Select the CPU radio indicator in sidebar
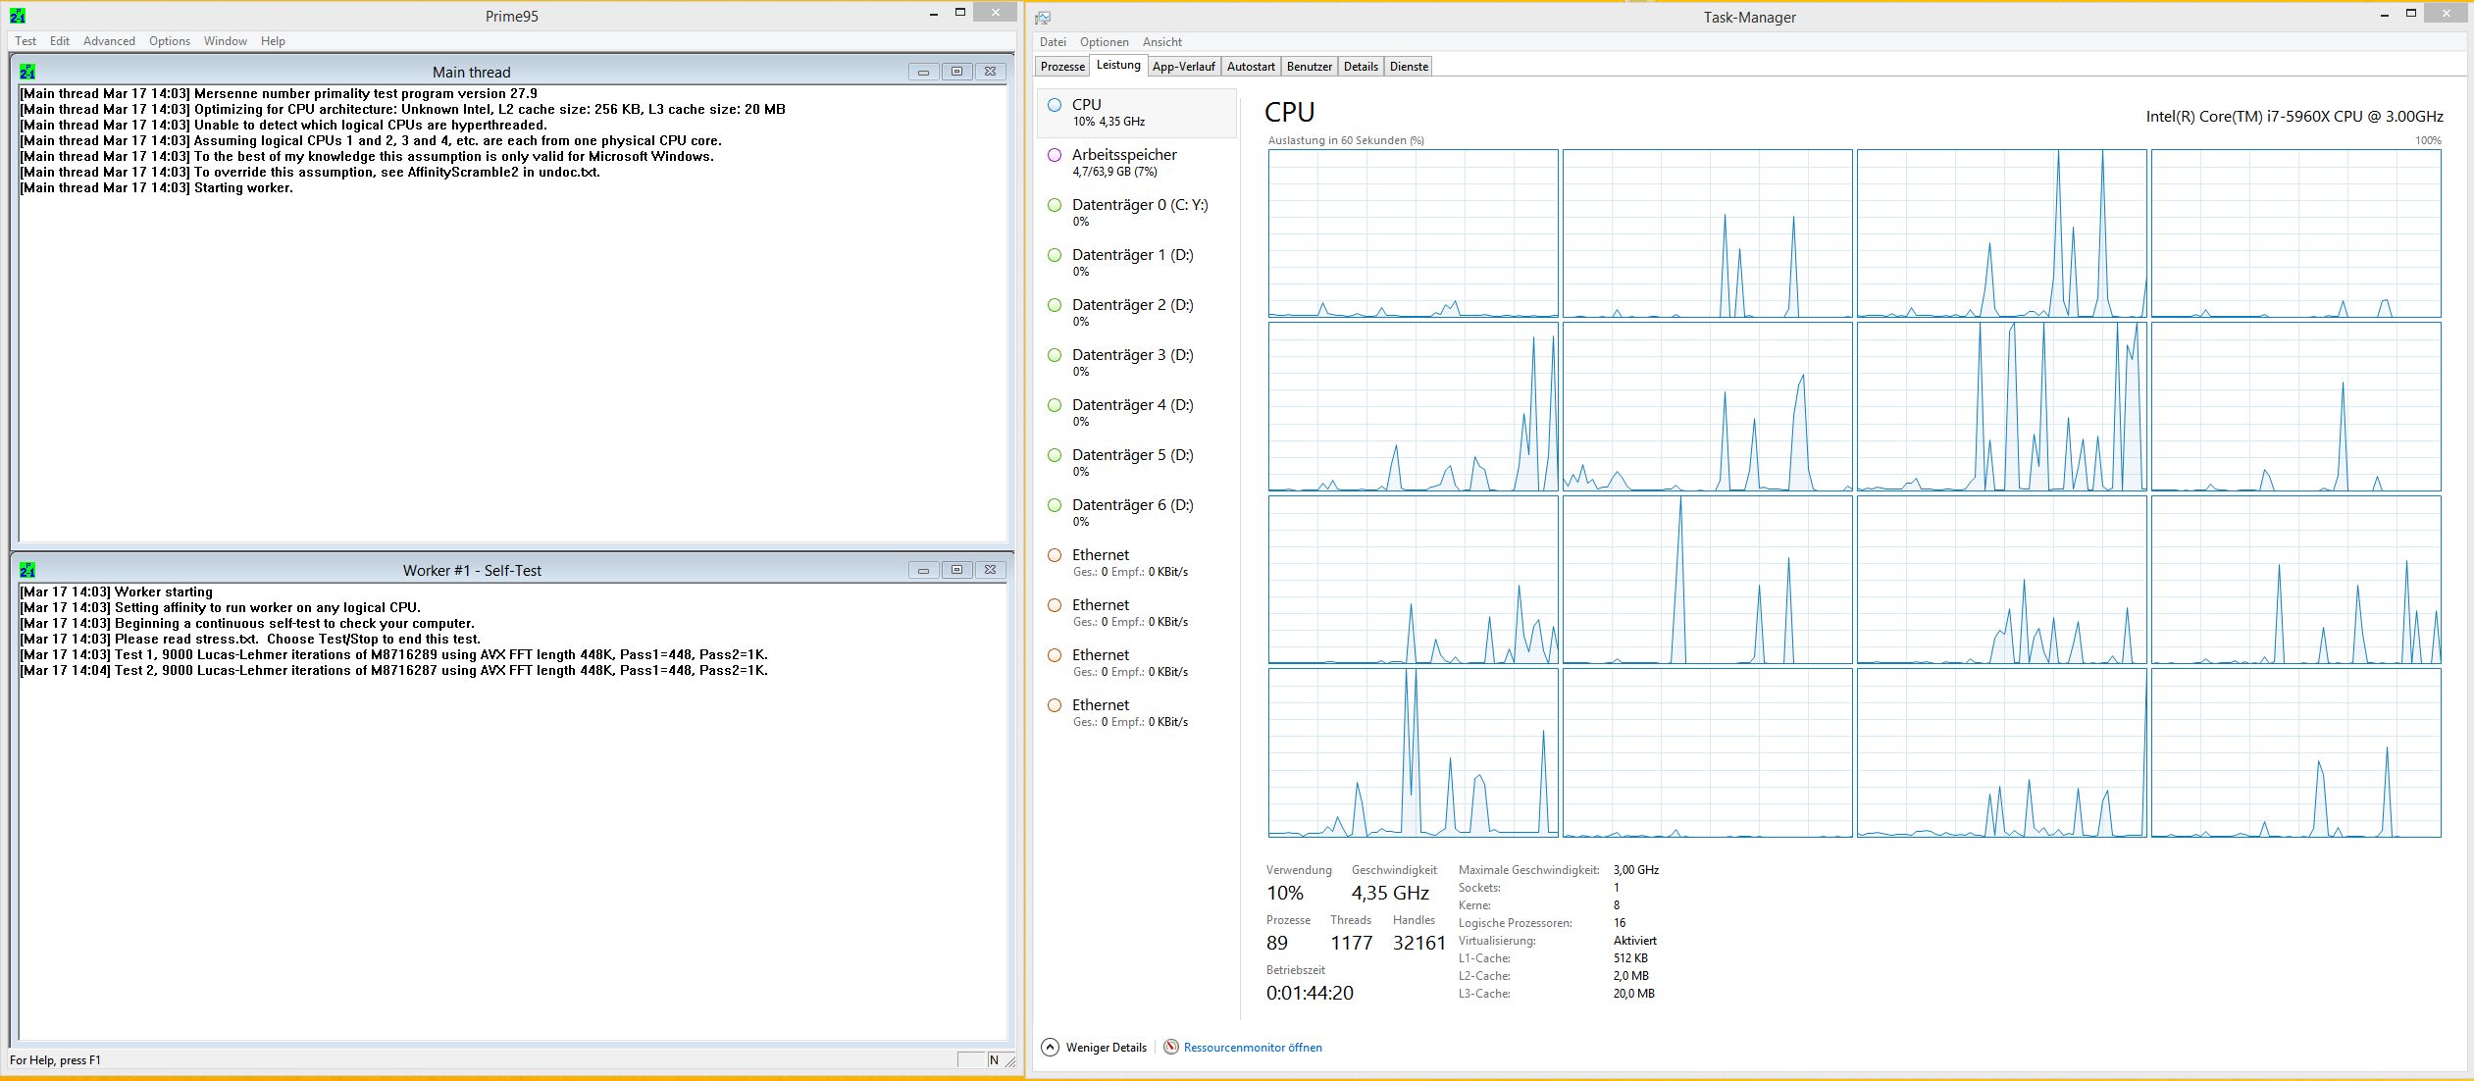Image resolution: width=2474 pixels, height=1081 pixels. pos(1054,104)
